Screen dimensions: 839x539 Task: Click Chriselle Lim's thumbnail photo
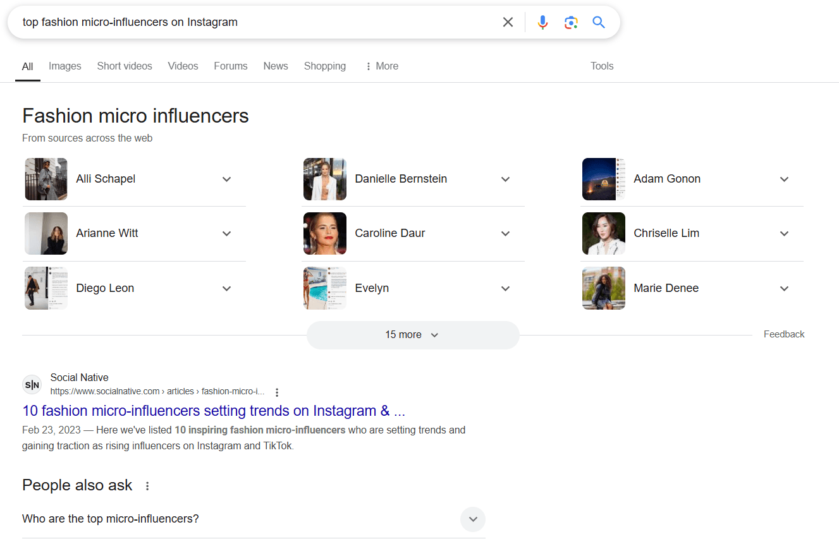tap(604, 233)
